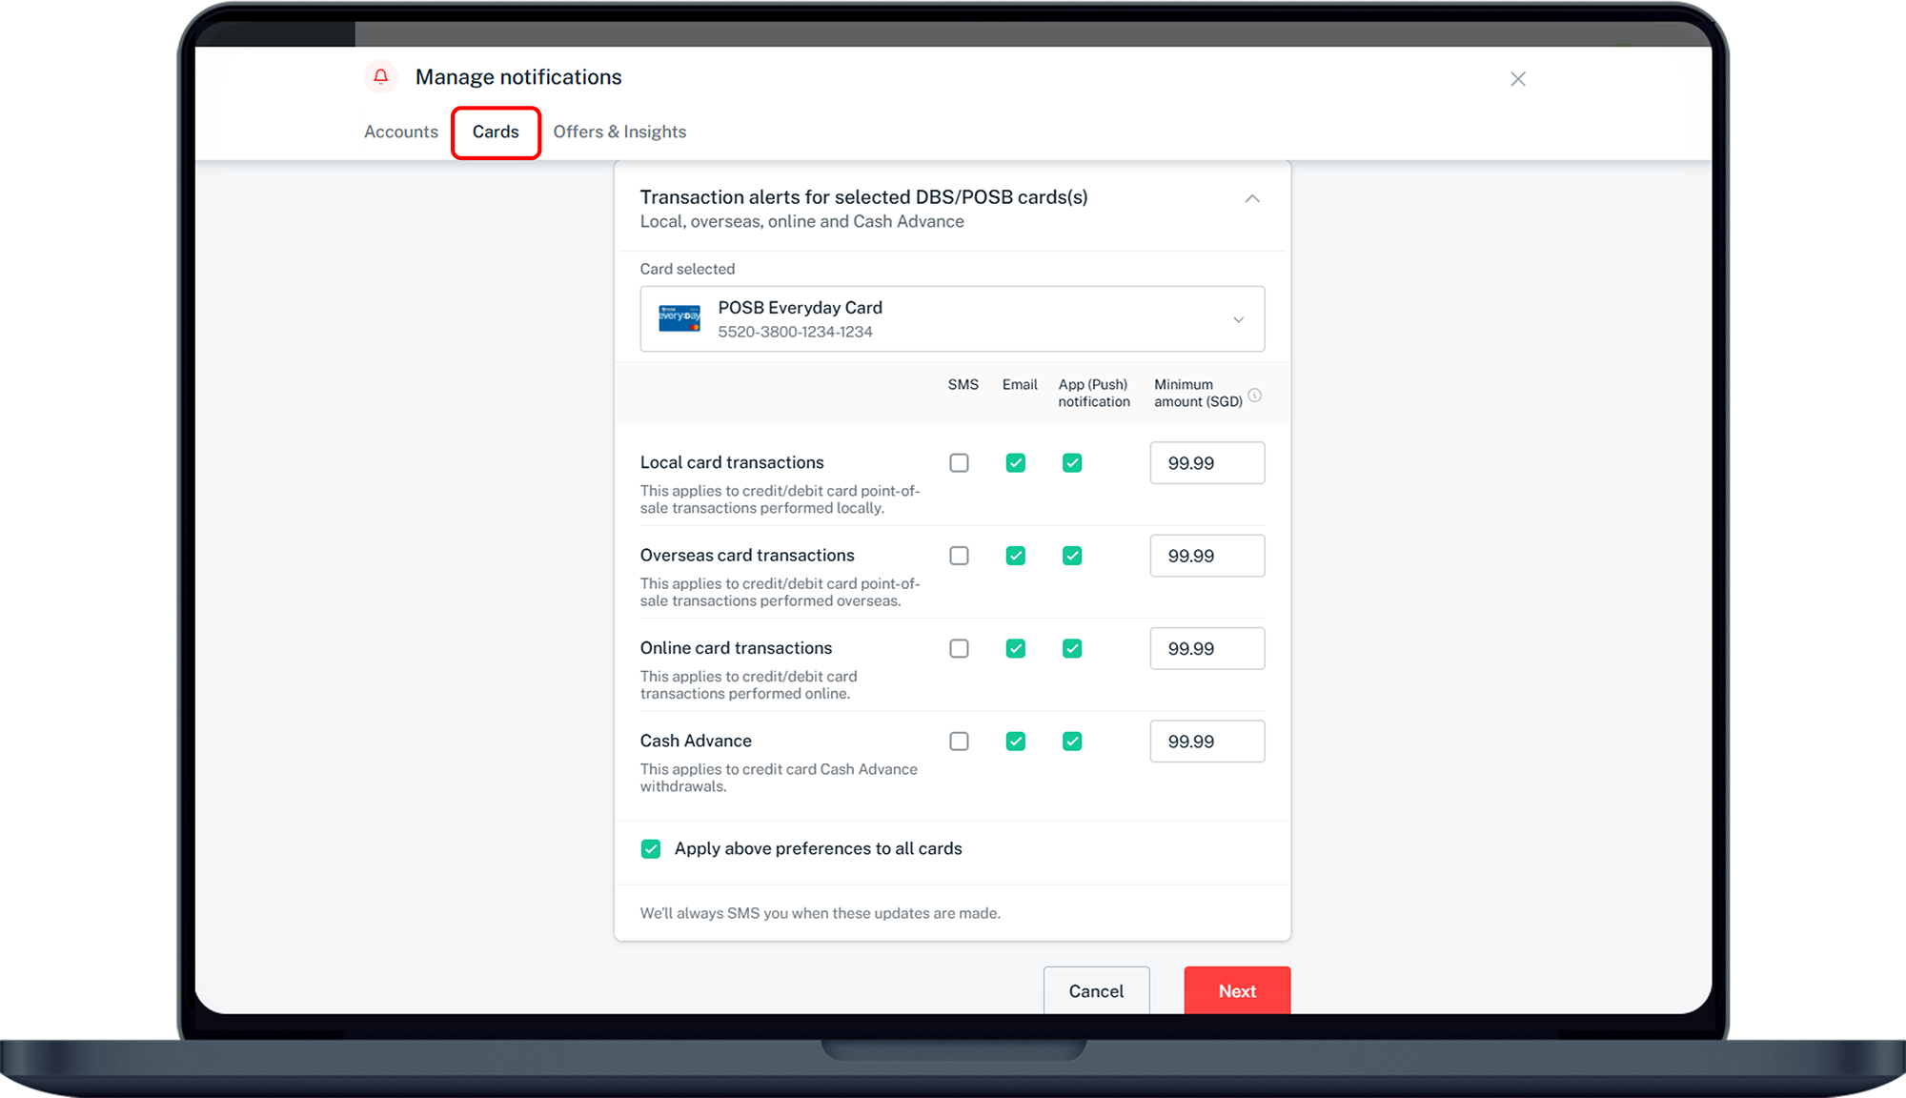Enable SMS for Local card transactions
This screenshot has height=1098, width=1906.
tap(959, 463)
